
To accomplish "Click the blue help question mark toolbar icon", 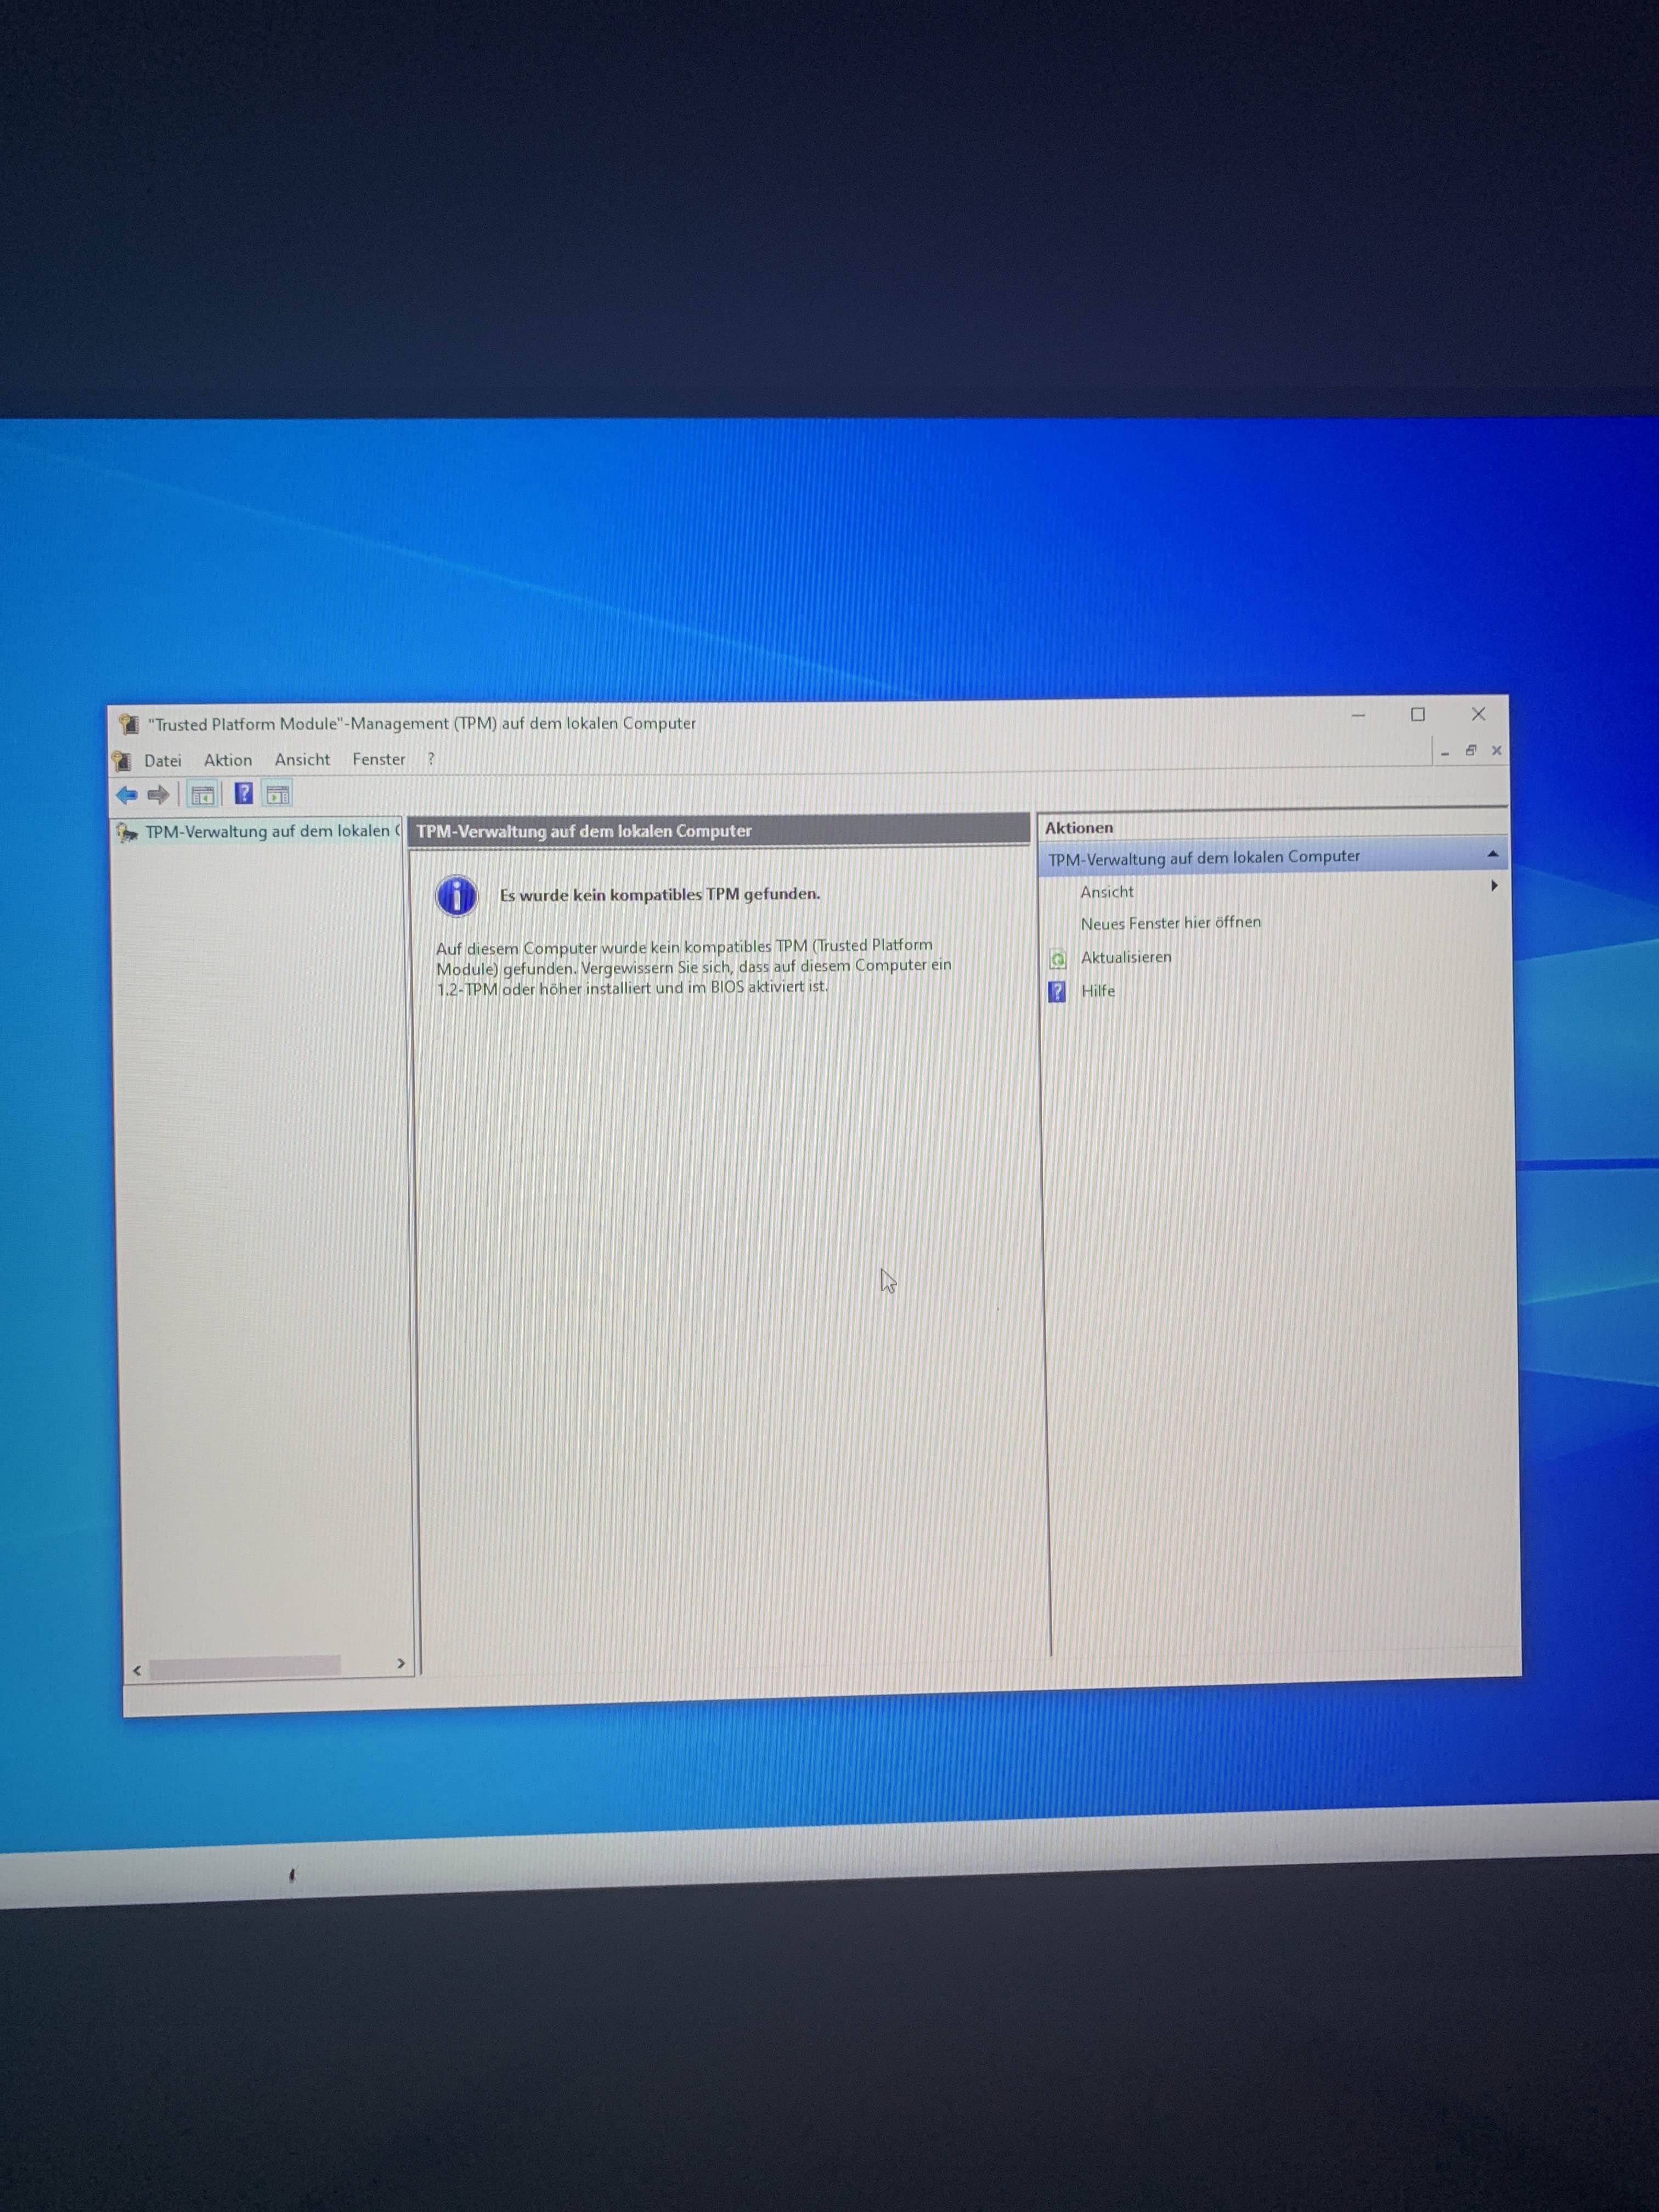I will (x=243, y=794).
